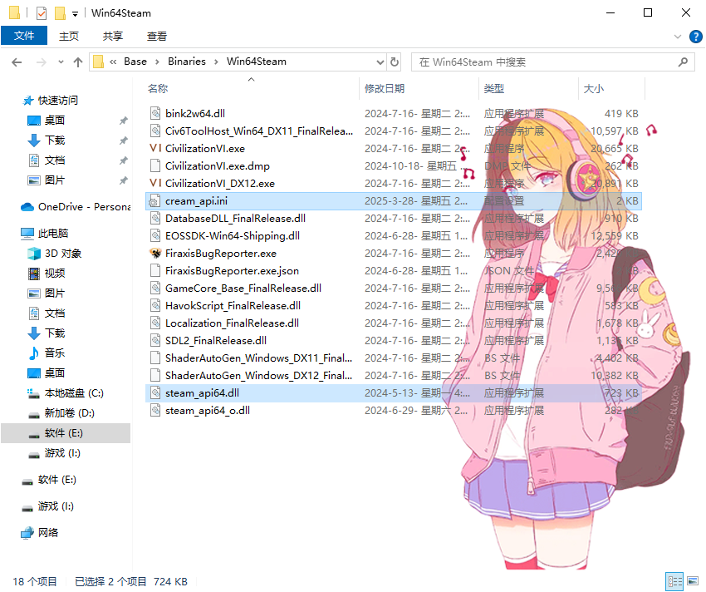Screen dimensions: 706x592
Task: Select 网络 in navigation pane
Action: coord(47,533)
